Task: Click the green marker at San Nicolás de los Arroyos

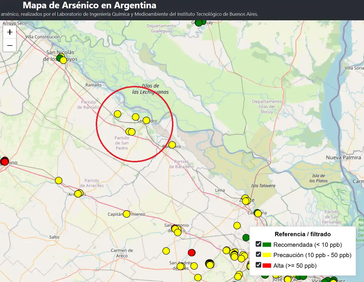Action: pos(58,58)
